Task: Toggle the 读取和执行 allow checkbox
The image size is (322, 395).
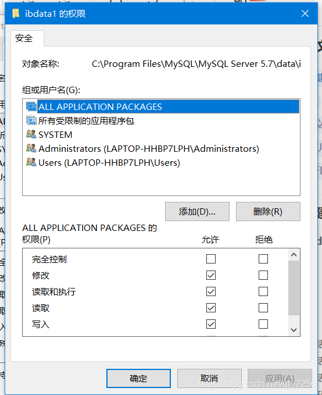Action: coord(211,291)
